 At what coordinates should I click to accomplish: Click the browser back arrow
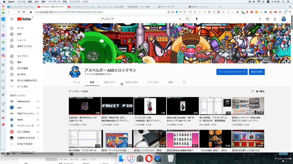click(9, 12)
